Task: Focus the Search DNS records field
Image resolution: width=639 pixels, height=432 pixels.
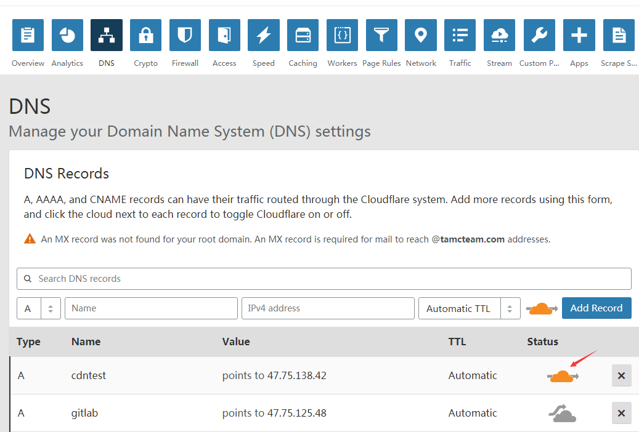Action: [x=324, y=279]
